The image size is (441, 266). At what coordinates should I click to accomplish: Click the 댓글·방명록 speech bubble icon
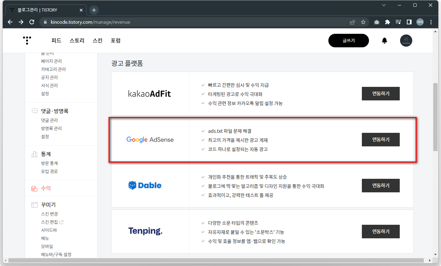pyautogui.click(x=34, y=111)
